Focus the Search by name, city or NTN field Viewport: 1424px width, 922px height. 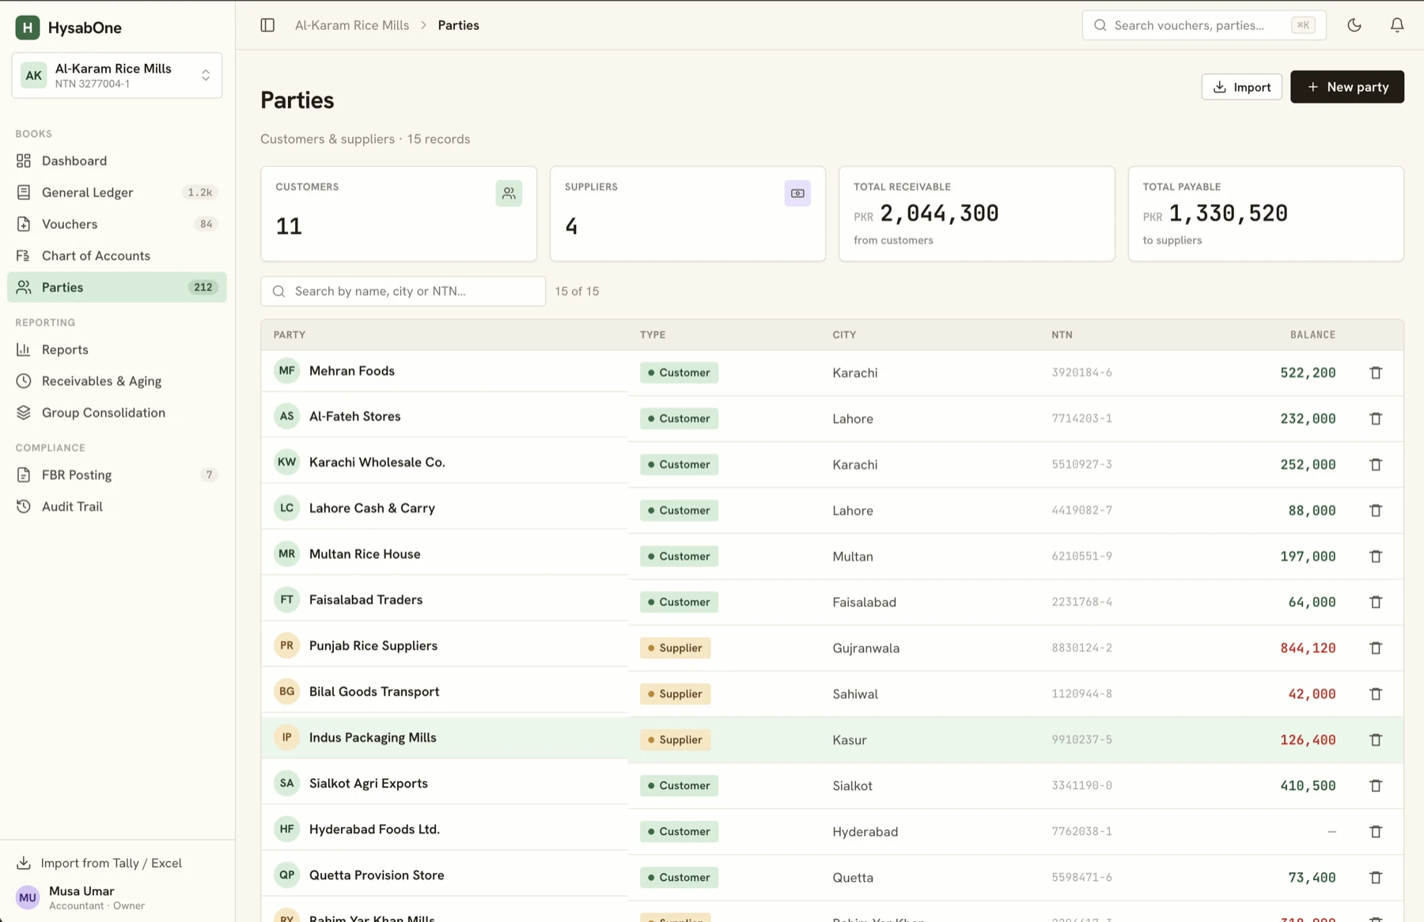click(403, 291)
